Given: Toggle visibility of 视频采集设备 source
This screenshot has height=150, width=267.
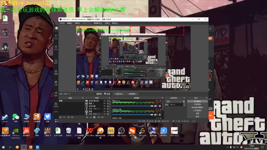Looking at the screenshot, I should pyautogui.click(x=104, y=101).
